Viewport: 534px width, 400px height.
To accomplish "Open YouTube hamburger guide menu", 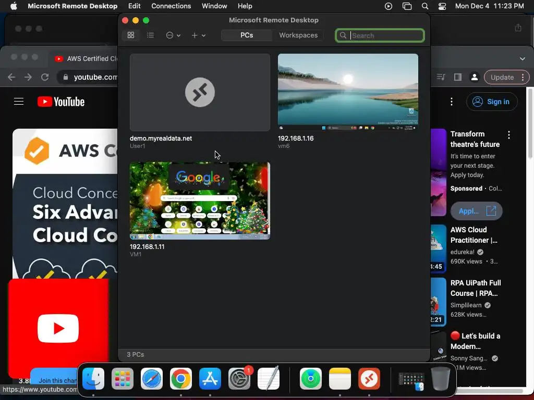I will point(19,102).
